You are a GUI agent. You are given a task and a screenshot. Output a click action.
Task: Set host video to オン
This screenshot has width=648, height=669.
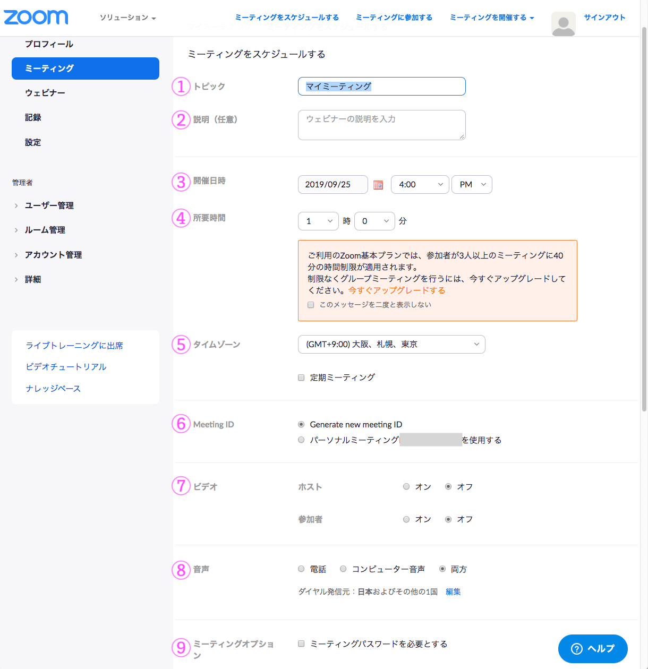[406, 486]
